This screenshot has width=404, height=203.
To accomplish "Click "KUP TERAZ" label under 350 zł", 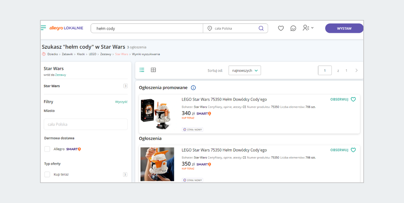I will click(x=188, y=169).
